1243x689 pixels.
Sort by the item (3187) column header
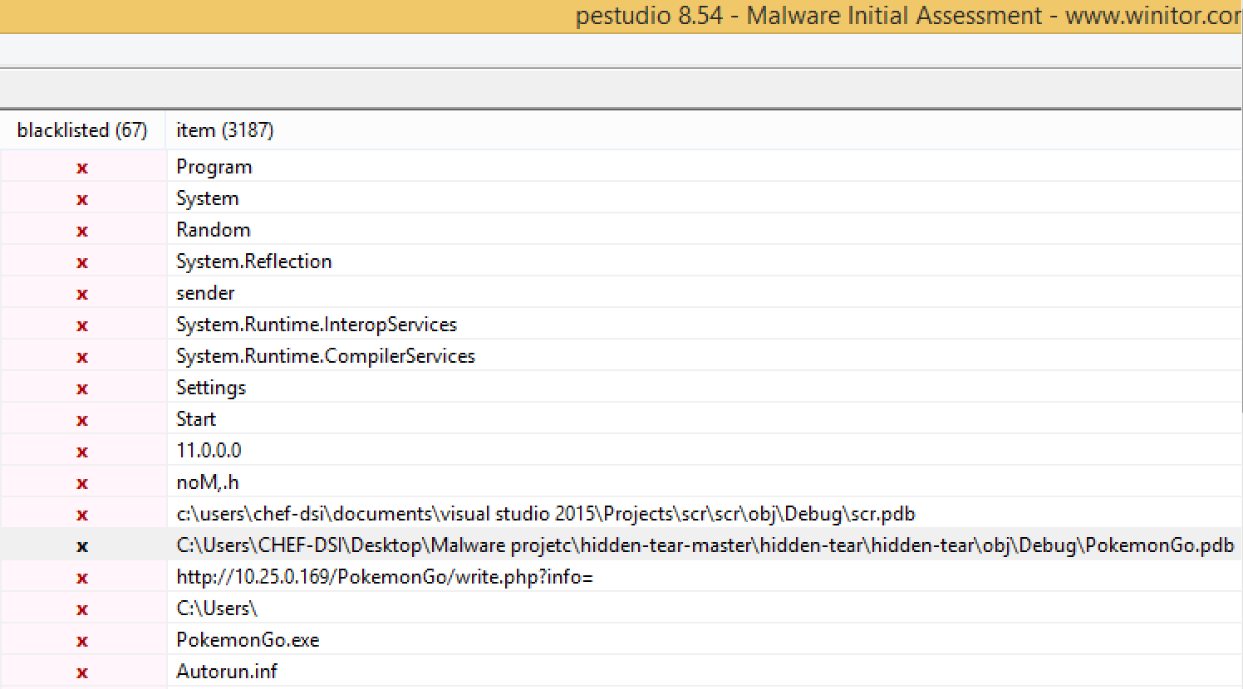(224, 130)
